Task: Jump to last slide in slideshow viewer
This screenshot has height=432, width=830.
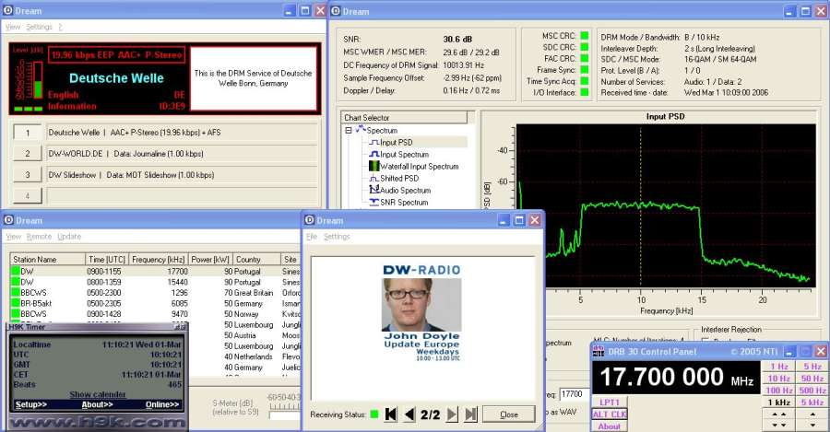Action: [470, 414]
